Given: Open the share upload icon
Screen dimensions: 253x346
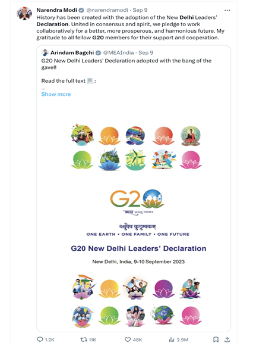Looking at the screenshot, I should click(x=227, y=339).
